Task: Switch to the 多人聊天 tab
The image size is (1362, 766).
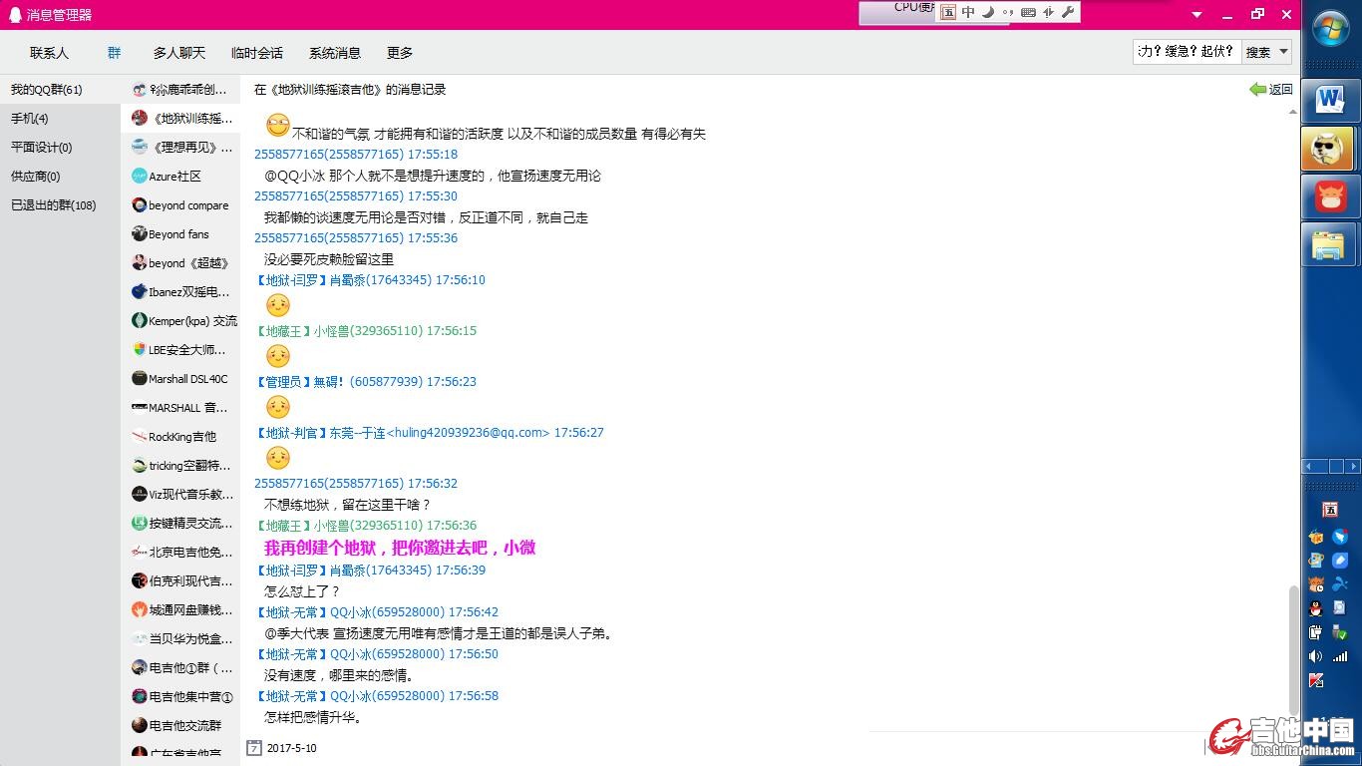Action: coord(179,53)
